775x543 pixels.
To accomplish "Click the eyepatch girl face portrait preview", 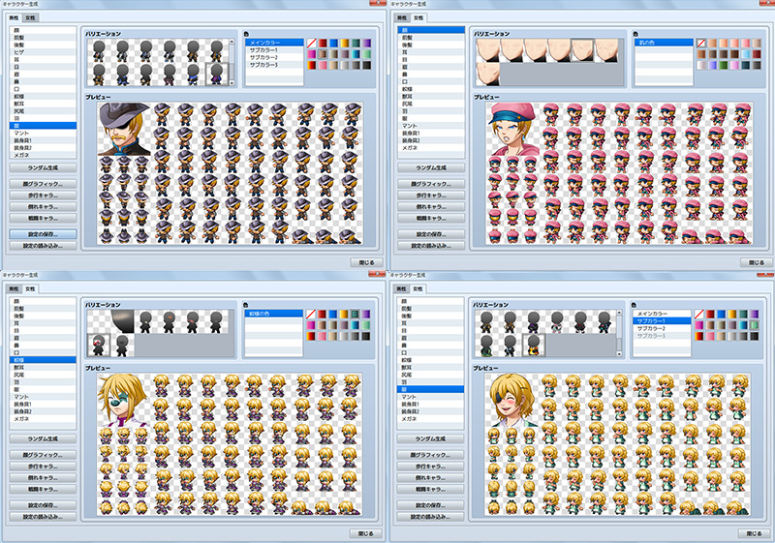I will point(511,400).
